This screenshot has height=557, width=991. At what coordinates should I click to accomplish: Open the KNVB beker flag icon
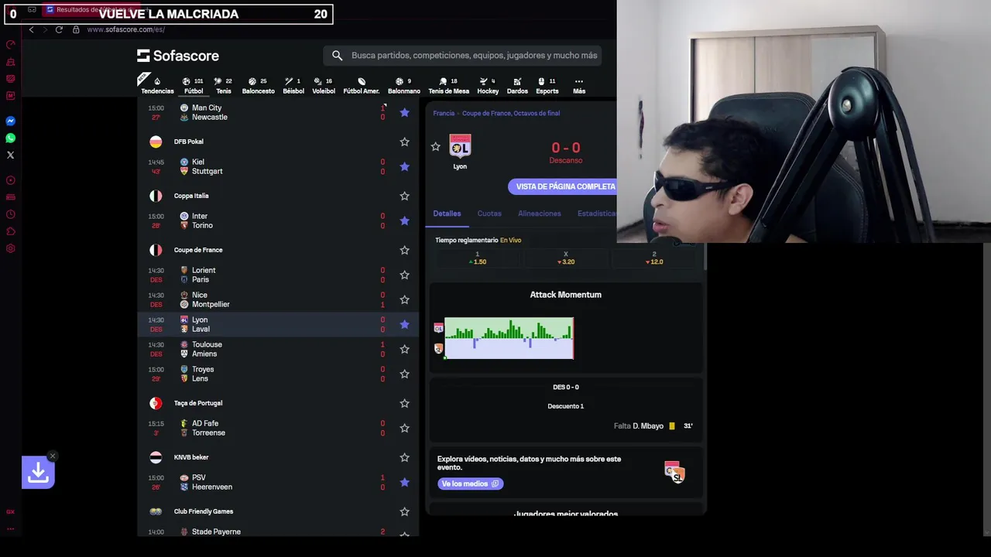pos(156,457)
